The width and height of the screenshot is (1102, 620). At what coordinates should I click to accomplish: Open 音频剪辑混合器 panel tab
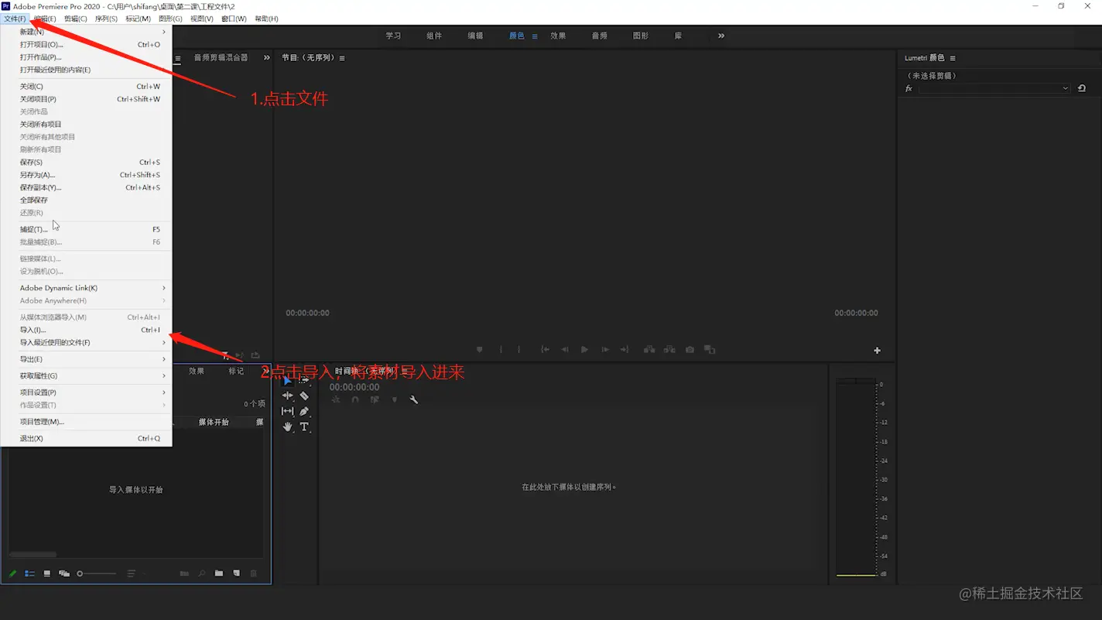point(221,57)
